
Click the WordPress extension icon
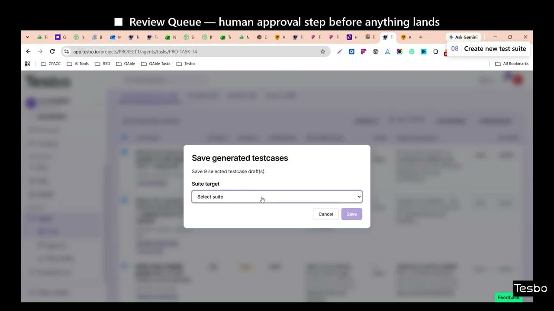pos(376,51)
